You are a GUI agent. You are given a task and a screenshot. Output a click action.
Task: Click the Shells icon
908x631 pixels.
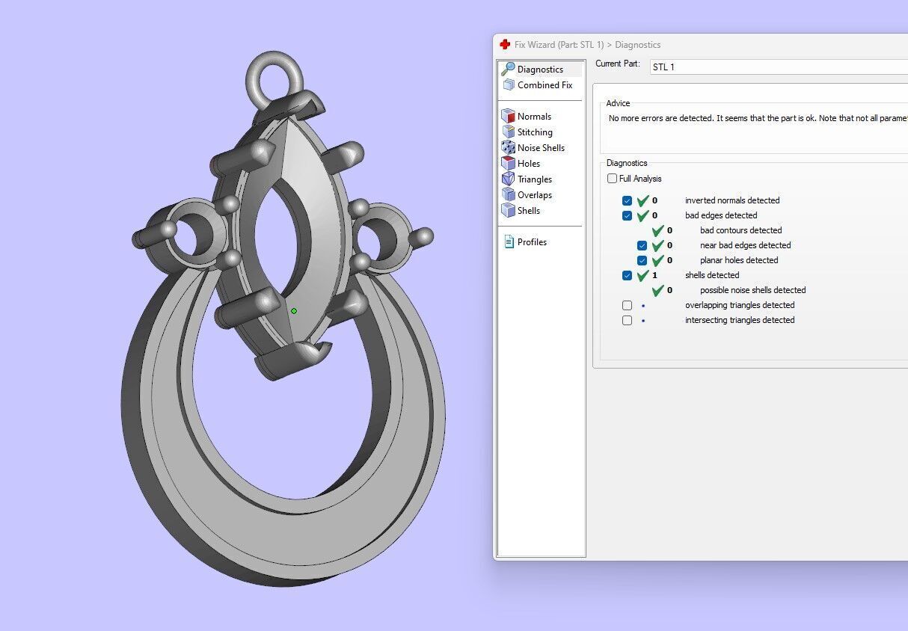pos(508,210)
